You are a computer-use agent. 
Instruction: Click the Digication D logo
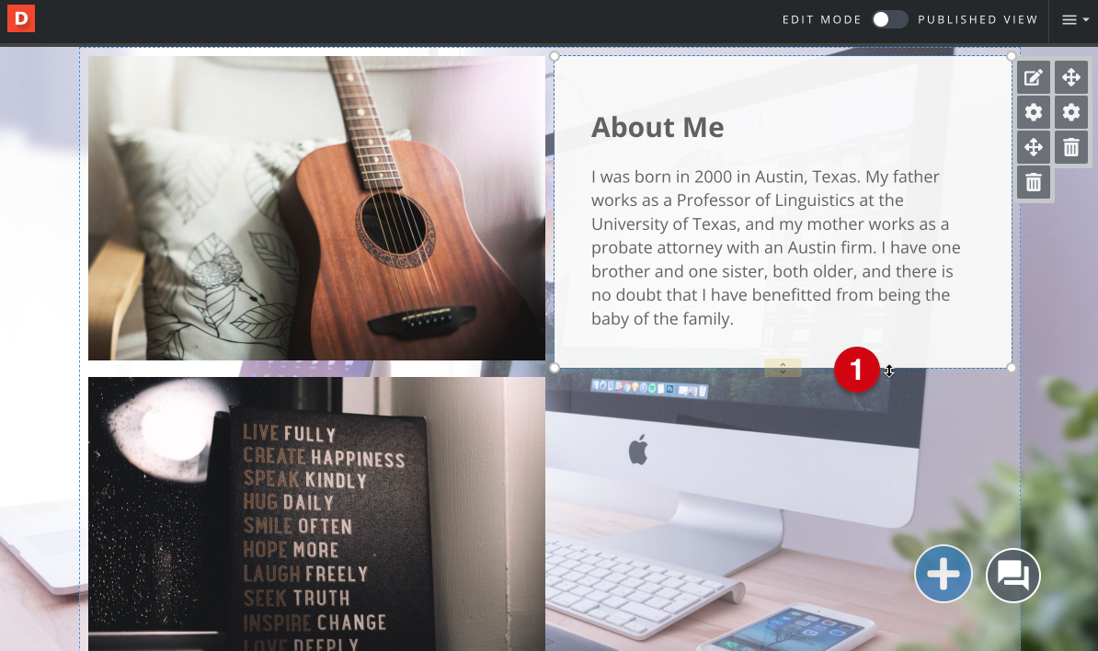(x=21, y=18)
